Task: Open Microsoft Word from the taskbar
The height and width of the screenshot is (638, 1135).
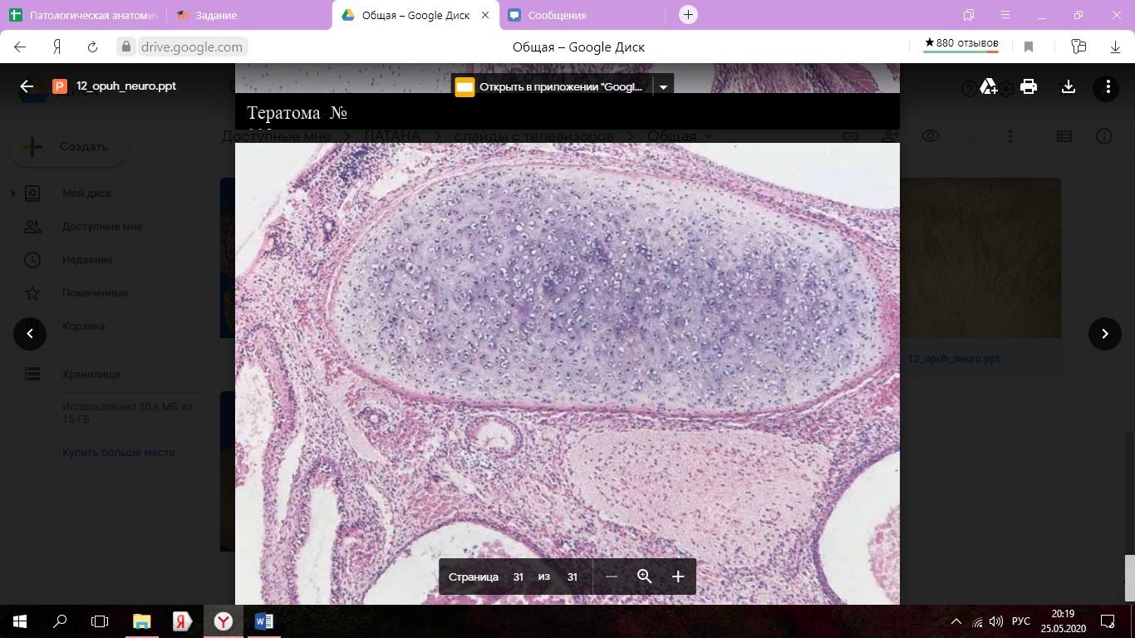Action: [x=264, y=621]
